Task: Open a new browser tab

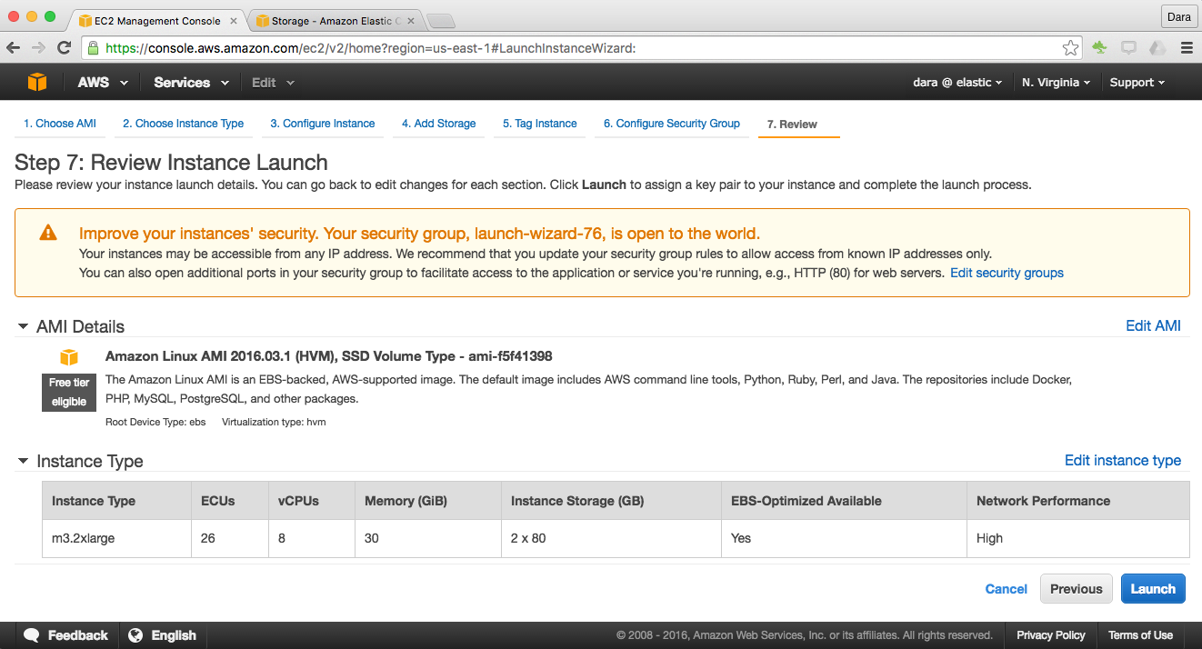Action: tap(440, 21)
